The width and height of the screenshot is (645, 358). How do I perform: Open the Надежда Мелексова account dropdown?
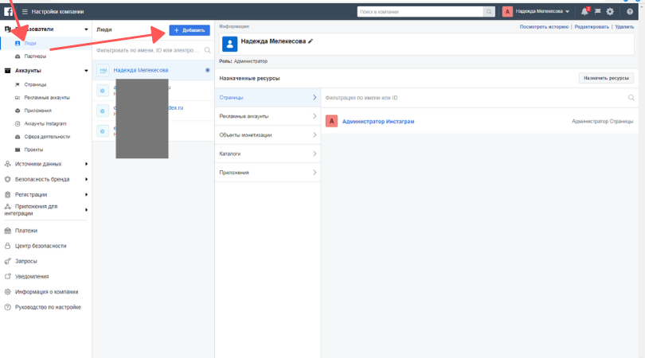coord(542,11)
